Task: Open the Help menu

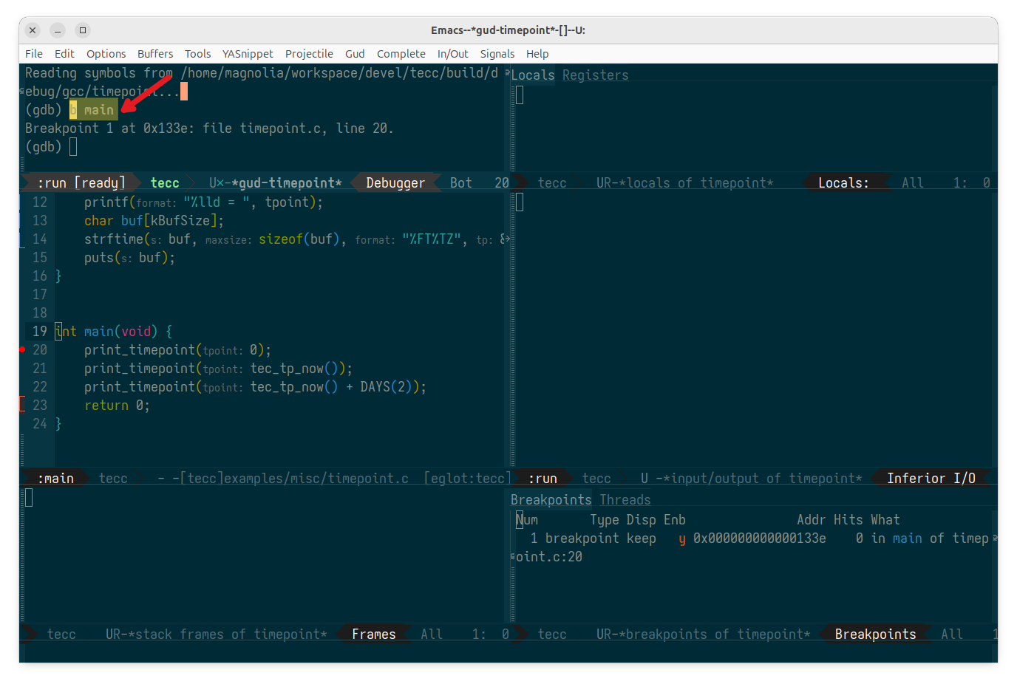Action: pos(537,54)
